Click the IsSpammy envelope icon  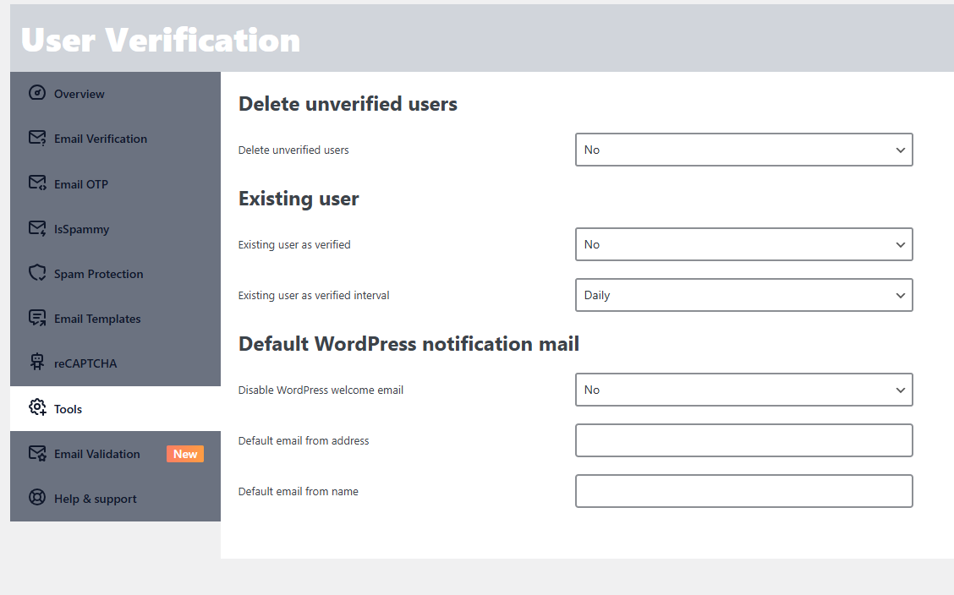(37, 228)
